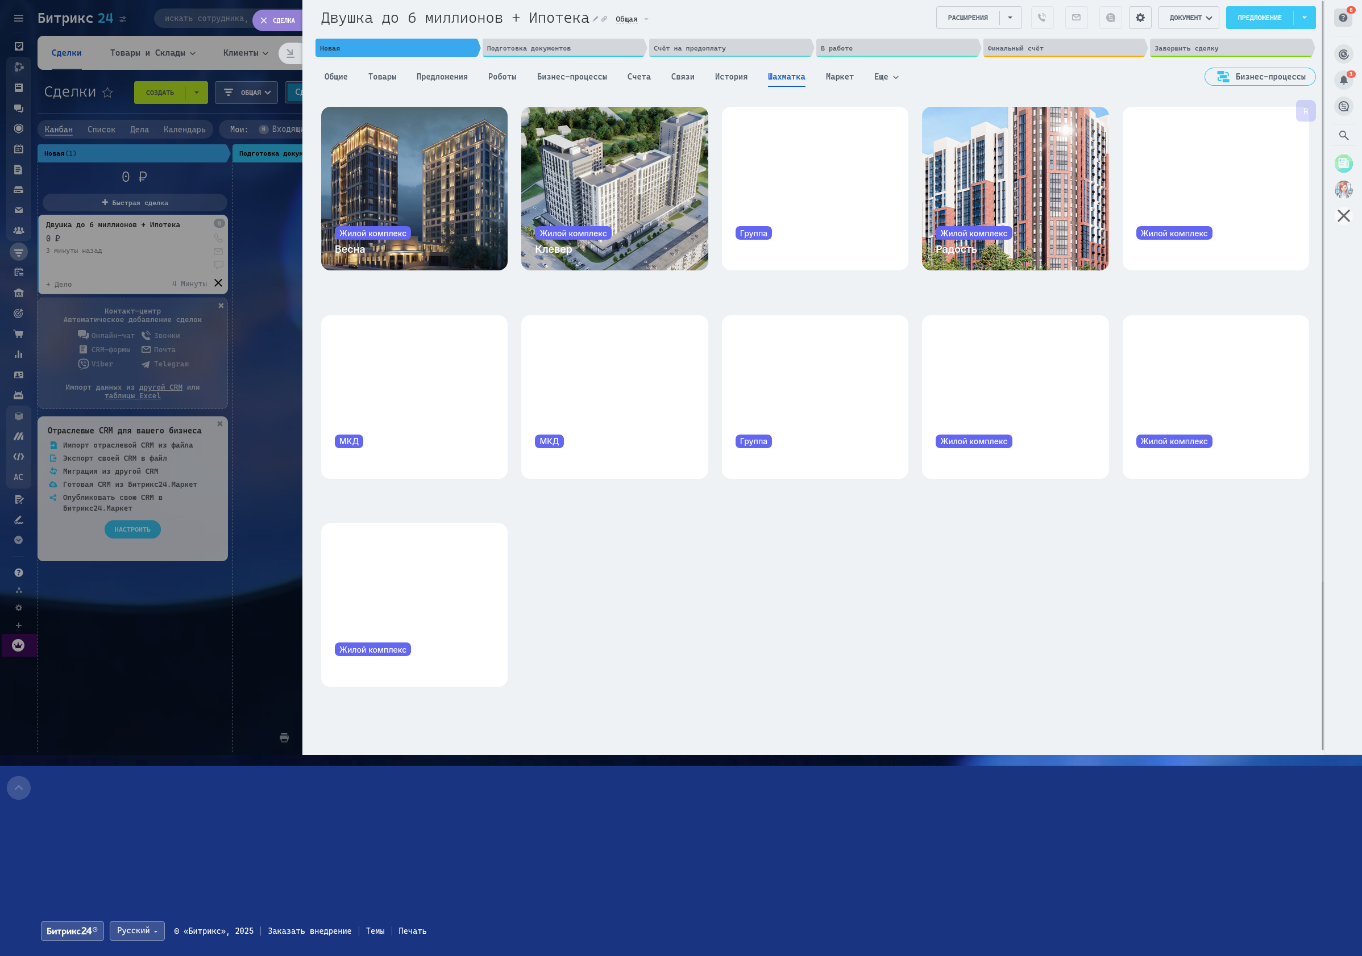Set deal stage to Подготовка документов
Screen dimensions: 1362x956
tap(562, 48)
